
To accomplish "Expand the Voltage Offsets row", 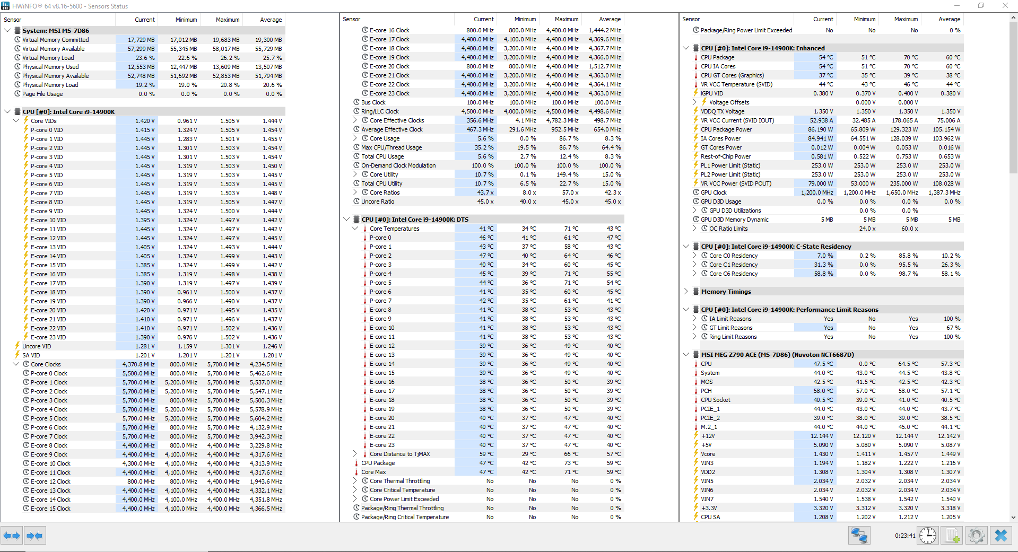I will tap(695, 102).
